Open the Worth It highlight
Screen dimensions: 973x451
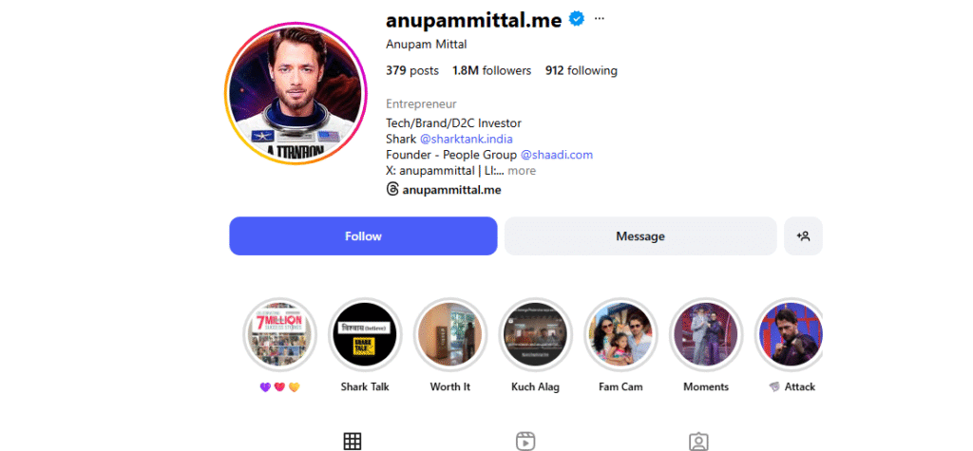pyautogui.click(x=449, y=335)
